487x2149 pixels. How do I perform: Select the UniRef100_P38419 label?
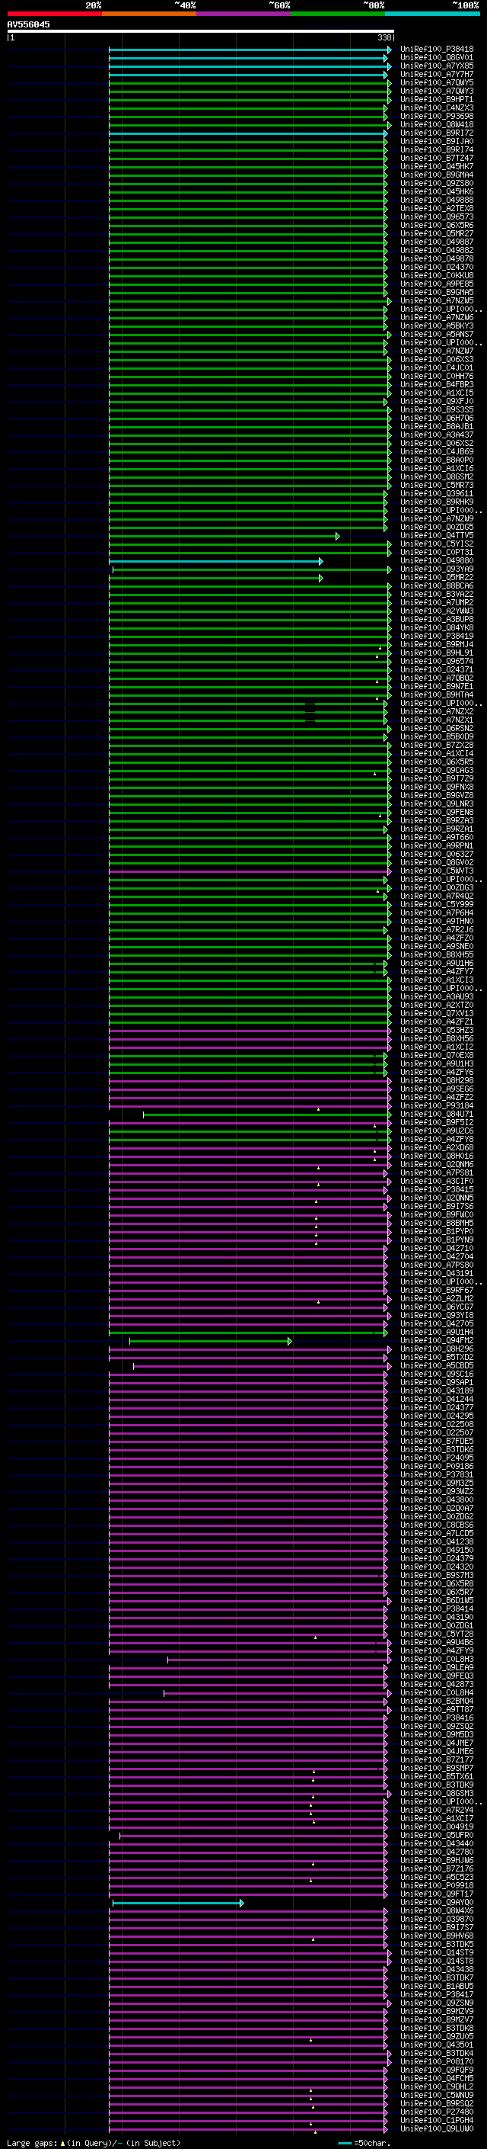click(x=436, y=637)
